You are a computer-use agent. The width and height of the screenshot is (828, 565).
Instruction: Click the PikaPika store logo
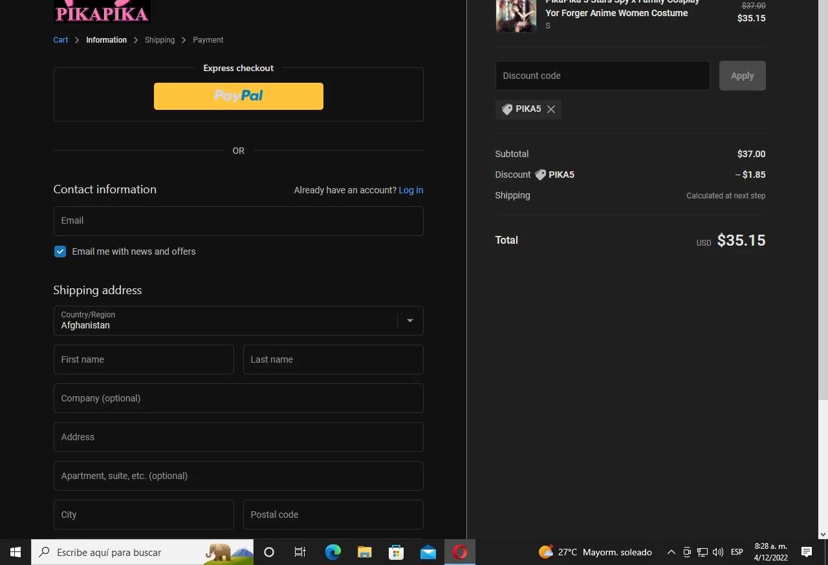click(102, 11)
